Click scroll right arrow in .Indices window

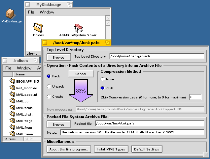point(31,139)
